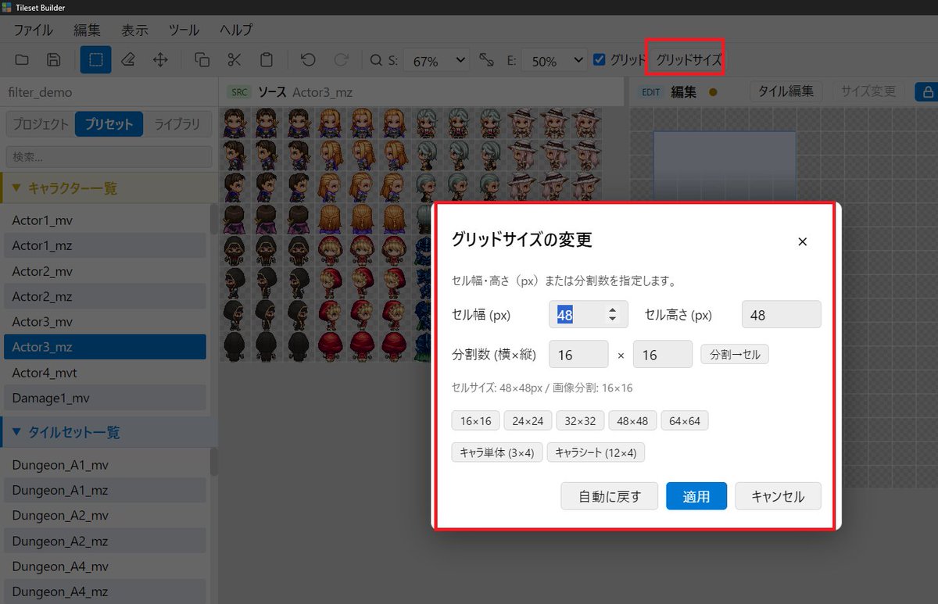Click the 適用 apply button
The height and width of the screenshot is (604, 938).
696,496
